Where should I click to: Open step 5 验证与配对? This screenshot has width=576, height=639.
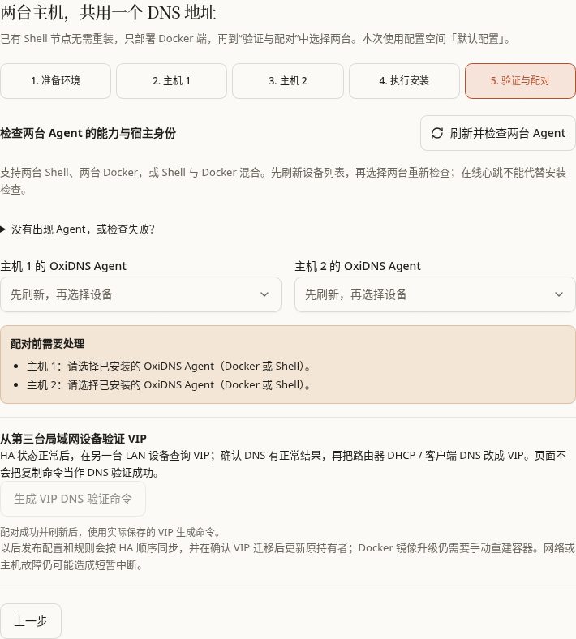520,81
